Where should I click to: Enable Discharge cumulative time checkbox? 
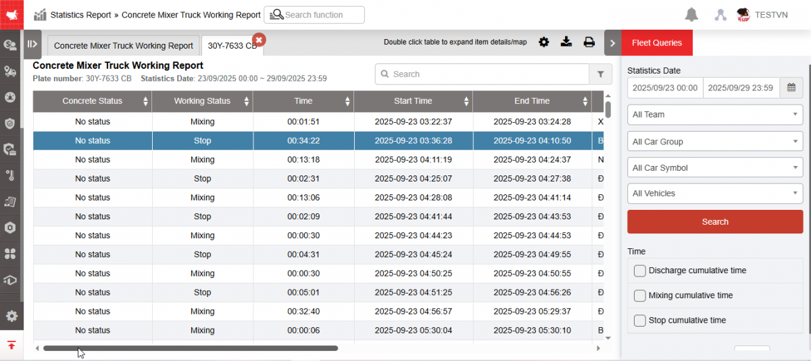click(640, 271)
